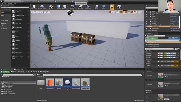Open the Marketplace from the toolbar
The width and height of the screenshot is (181, 102).
[x=64, y=7]
